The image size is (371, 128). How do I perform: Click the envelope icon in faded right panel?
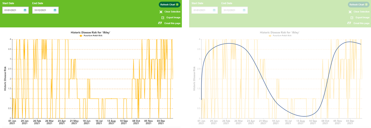[349, 23]
